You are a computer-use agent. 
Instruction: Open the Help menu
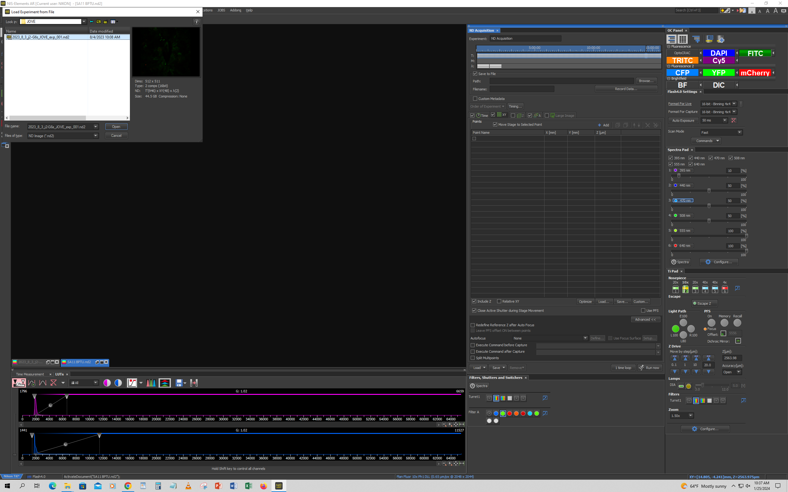pos(249,10)
